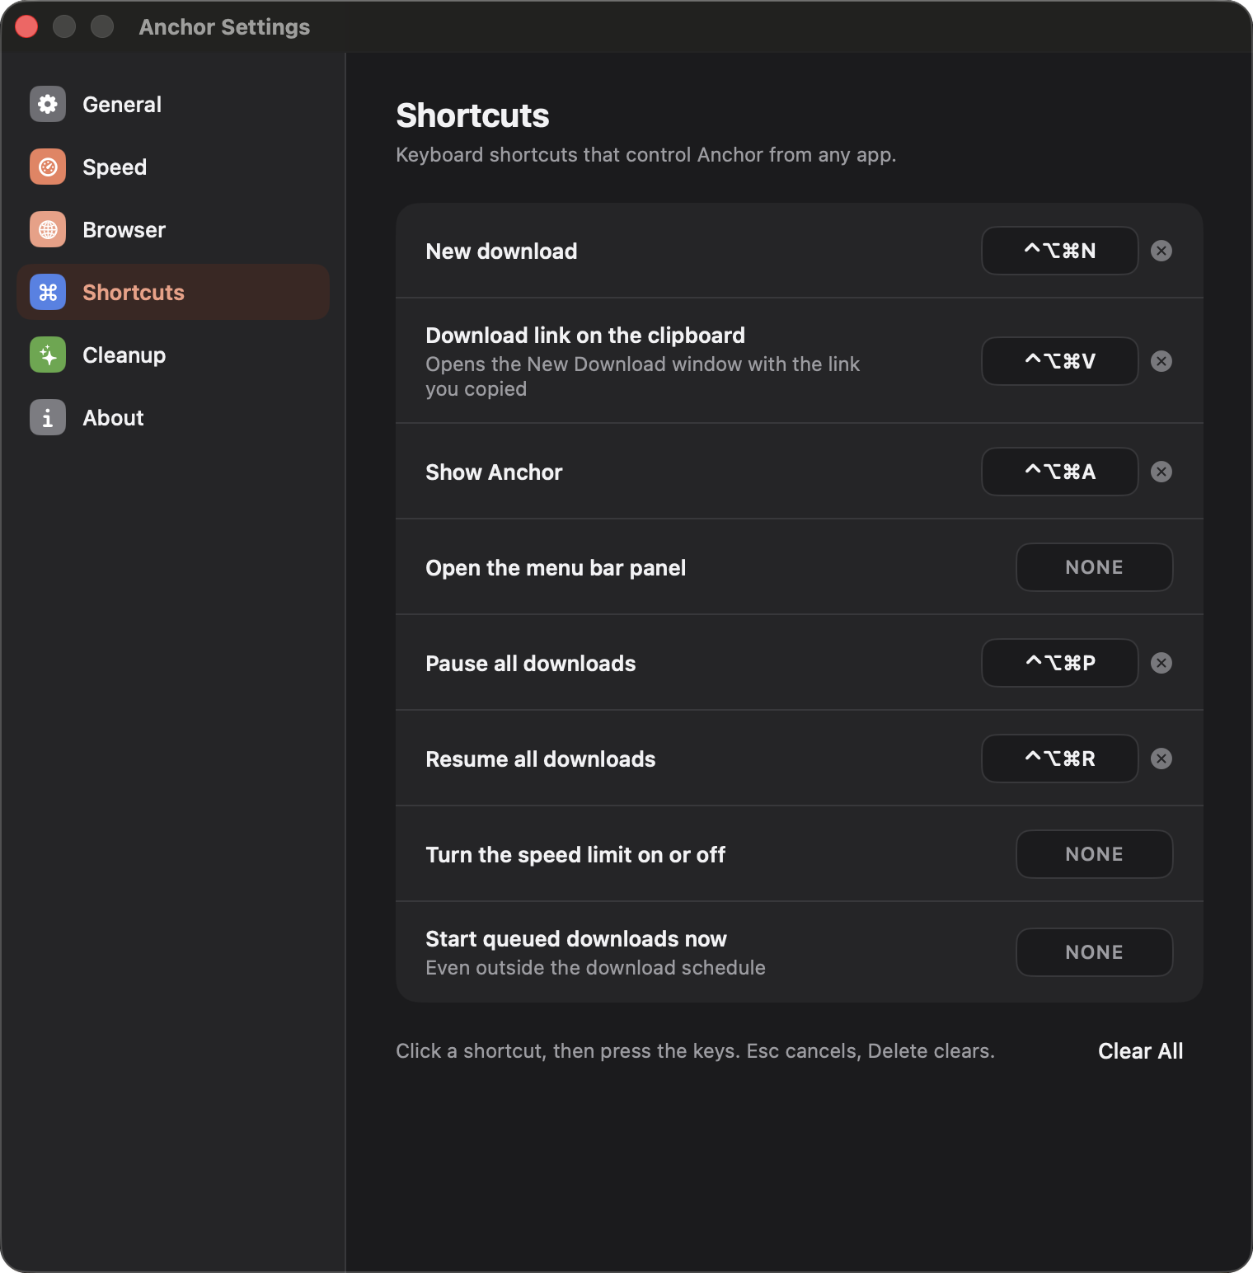Viewport: 1253px width, 1273px height.
Task: Click the 'Shortcuts' page heading
Action: [x=472, y=115]
